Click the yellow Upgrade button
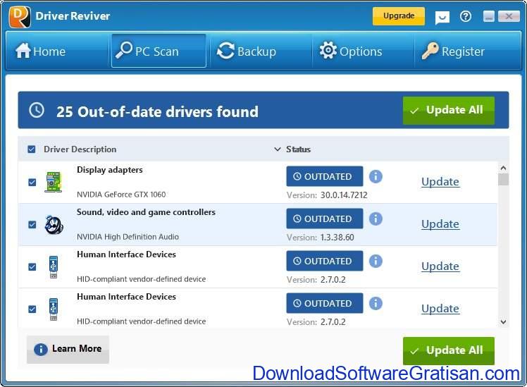Screen dimensions: 527x387 (x=399, y=16)
